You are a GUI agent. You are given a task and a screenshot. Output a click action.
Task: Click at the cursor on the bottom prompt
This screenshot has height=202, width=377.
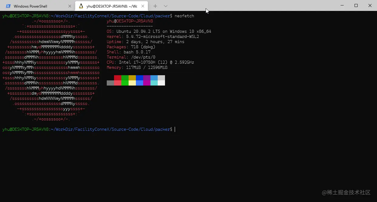pos(175,130)
